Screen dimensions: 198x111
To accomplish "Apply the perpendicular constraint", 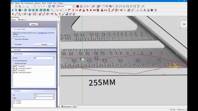I will click(84, 10).
